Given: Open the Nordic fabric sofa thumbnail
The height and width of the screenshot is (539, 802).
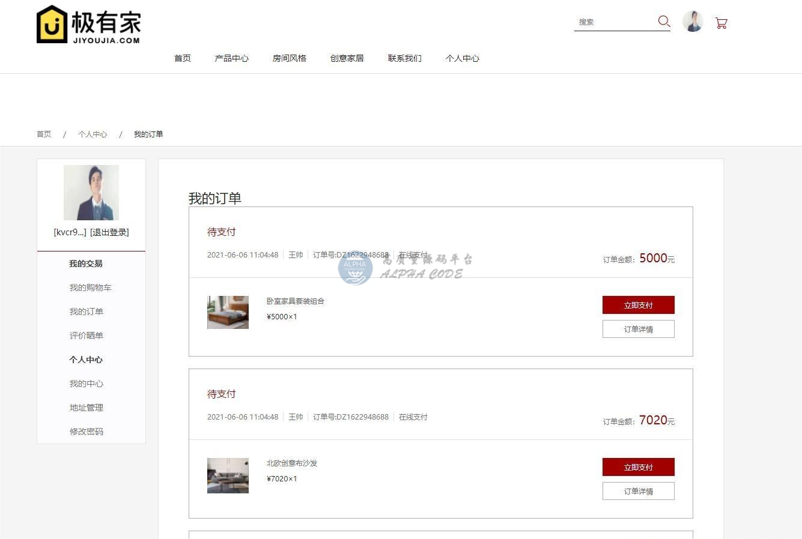Looking at the screenshot, I should (x=228, y=475).
